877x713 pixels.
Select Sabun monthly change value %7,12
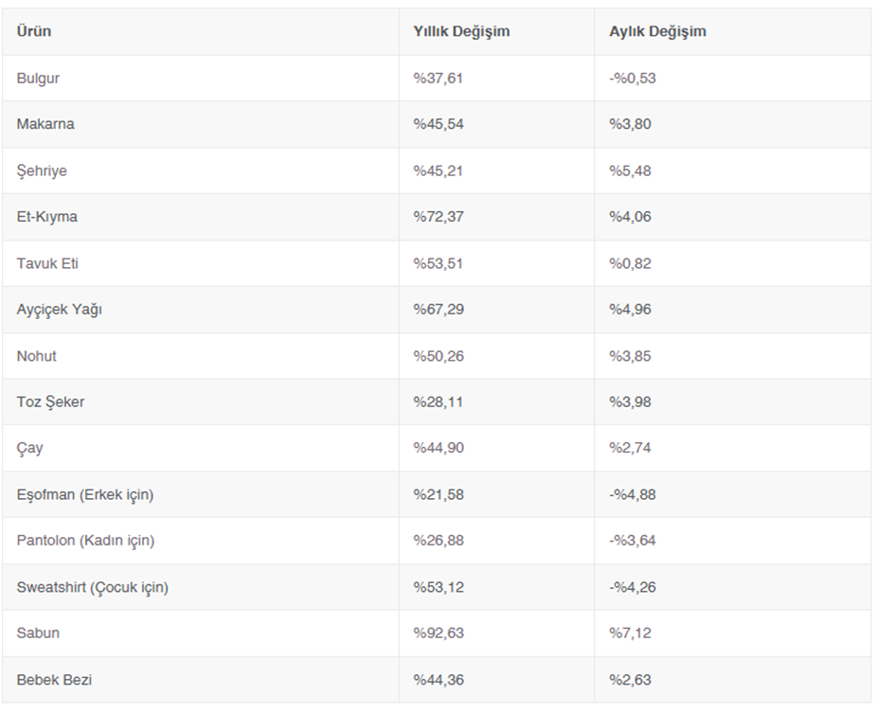click(x=631, y=633)
